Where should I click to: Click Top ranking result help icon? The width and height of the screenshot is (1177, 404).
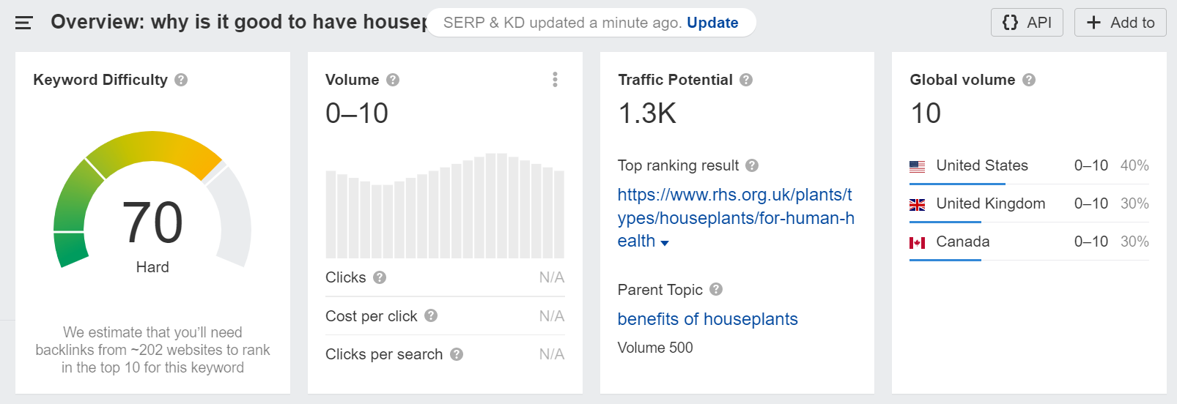752,165
